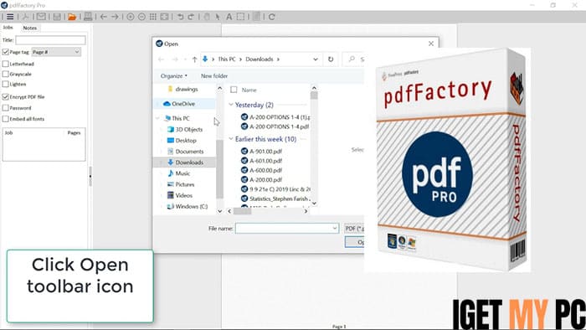The height and width of the screenshot is (330, 586).
Task: Enable the Grayscale checkbox
Action: point(5,74)
